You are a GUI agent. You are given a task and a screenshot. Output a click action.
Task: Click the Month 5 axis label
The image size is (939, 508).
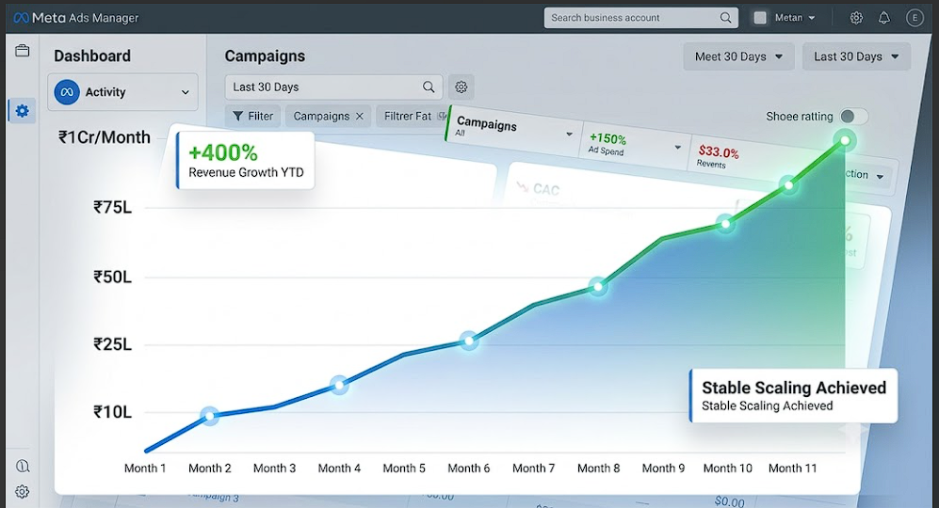click(404, 468)
